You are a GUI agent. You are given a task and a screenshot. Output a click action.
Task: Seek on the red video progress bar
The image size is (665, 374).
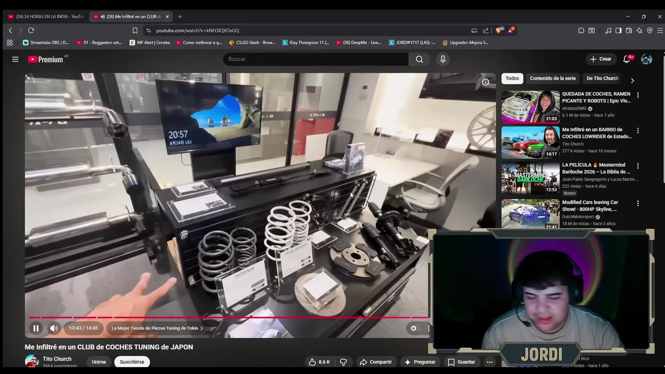[229, 317]
